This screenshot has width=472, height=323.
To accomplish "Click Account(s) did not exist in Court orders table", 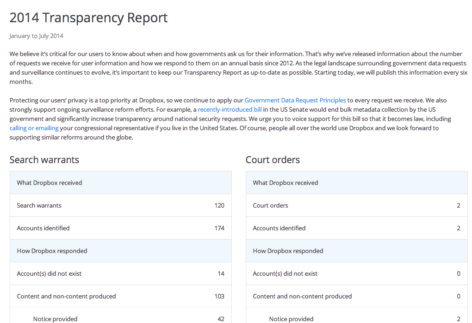I will pyautogui.click(x=285, y=274).
